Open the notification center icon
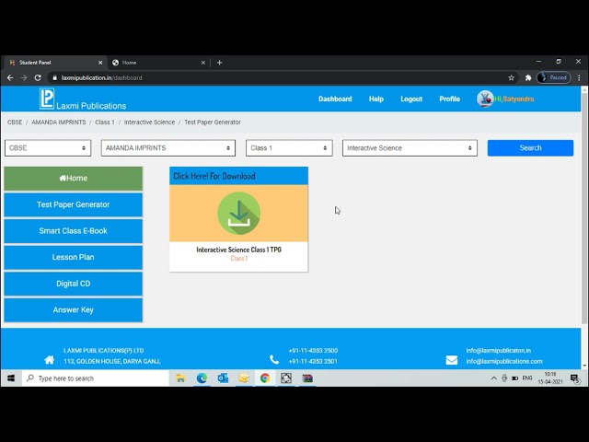Image resolution: width=589 pixels, height=442 pixels. (x=575, y=378)
